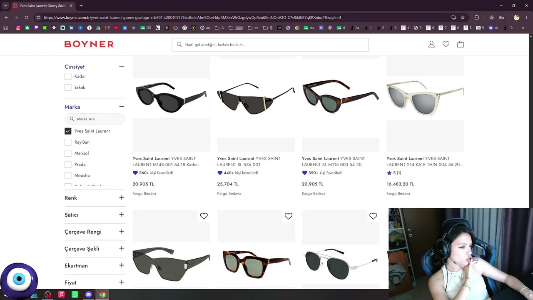Reload the page with the refresh button
Image resolution: width=533 pixels, height=300 pixels.
coord(26,17)
